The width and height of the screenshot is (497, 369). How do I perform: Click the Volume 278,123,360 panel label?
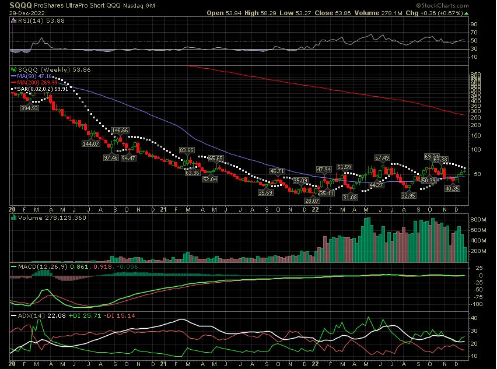pos(52,218)
